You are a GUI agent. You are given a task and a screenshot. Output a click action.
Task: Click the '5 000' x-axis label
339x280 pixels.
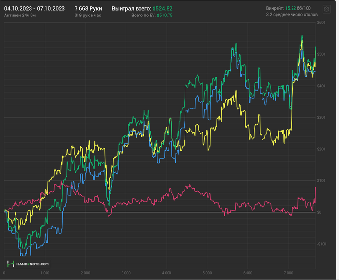pos(207,273)
